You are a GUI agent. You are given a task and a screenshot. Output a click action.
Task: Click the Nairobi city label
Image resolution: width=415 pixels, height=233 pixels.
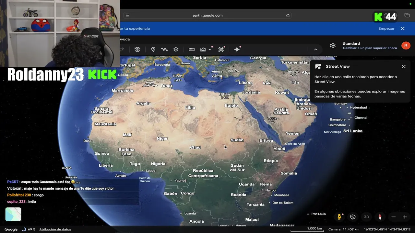[271, 190]
